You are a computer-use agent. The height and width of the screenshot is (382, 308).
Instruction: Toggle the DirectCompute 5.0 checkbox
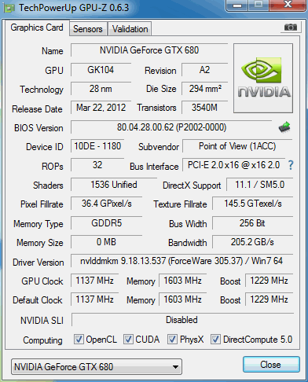[215, 340]
